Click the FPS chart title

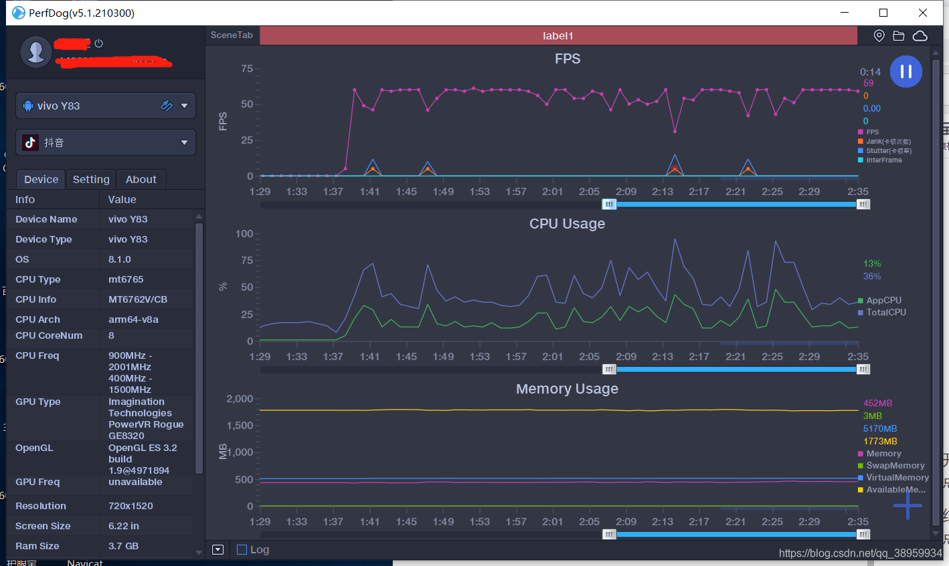568,59
